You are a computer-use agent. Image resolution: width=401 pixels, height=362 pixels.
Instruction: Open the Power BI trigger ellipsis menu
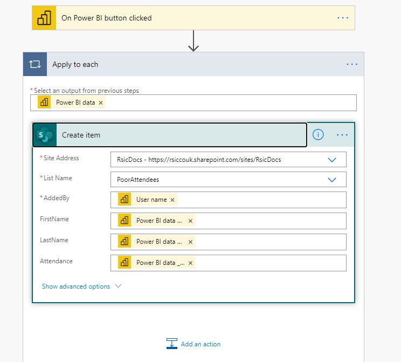coord(343,18)
